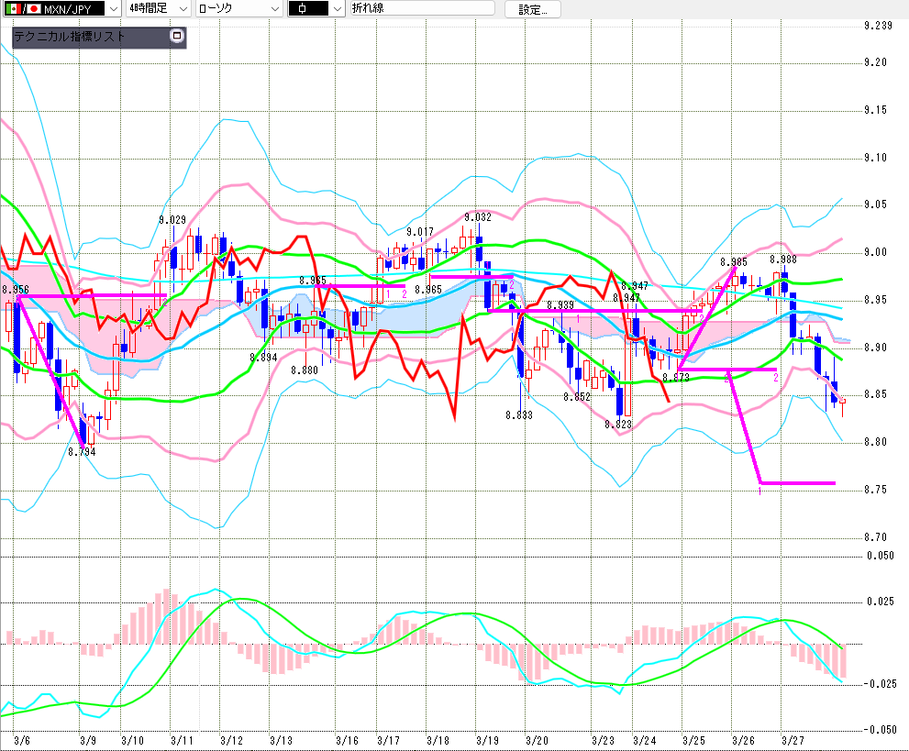Open the MXN/JPY currency pair dropdown arrow
This screenshot has height=751, width=909.
pos(113,9)
